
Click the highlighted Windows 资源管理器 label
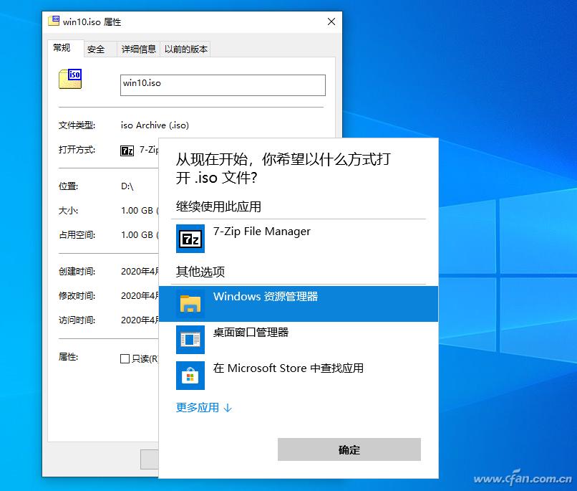pyautogui.click(x=266, y=296)
